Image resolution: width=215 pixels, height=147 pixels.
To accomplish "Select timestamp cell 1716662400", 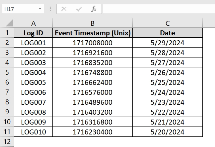I will click(93, 82).
